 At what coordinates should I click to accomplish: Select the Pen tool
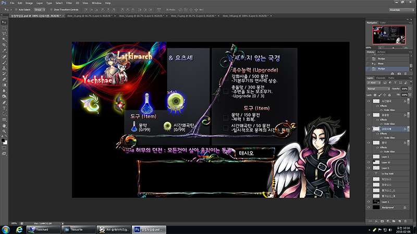pyautogui.click(x=4, y=102)
